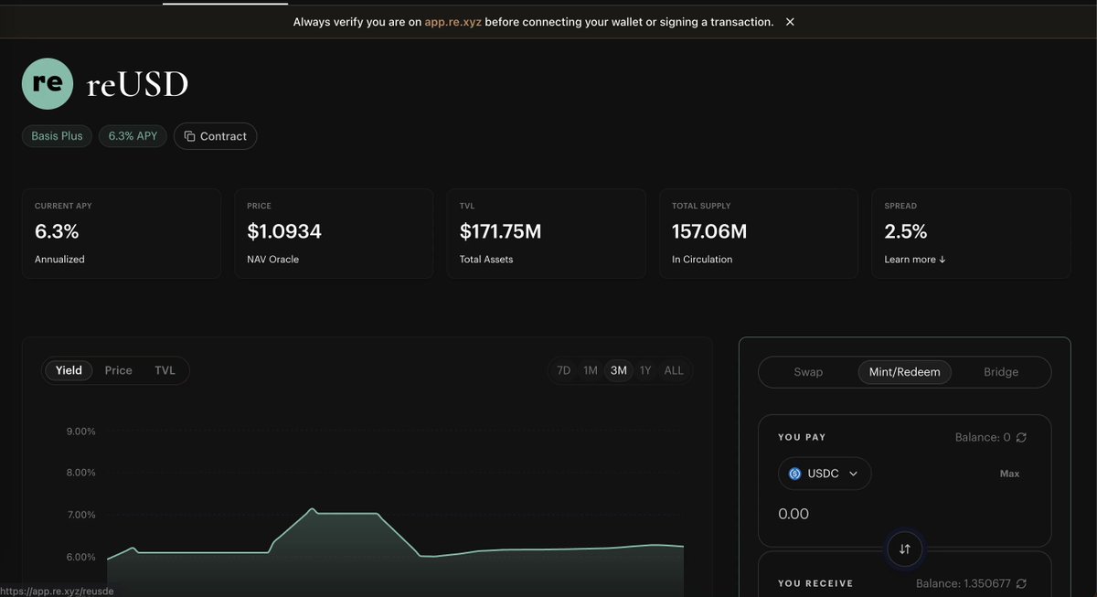
Task: Click the reUSD green logo icon
Action: pyautogui.click(x=47, y=83)
